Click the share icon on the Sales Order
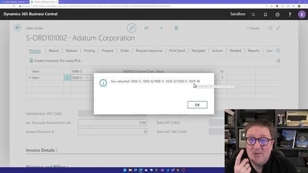Viewport: 308px width, 173px height. point(146,28)
